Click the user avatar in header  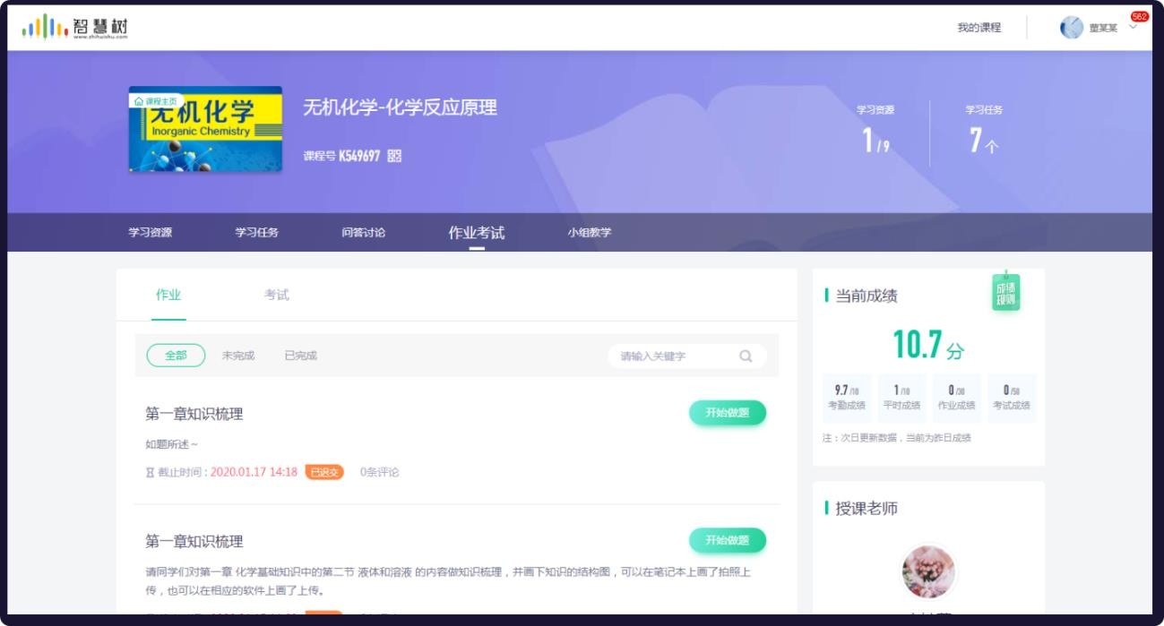pyautogui.click(x=1071, y=28)
